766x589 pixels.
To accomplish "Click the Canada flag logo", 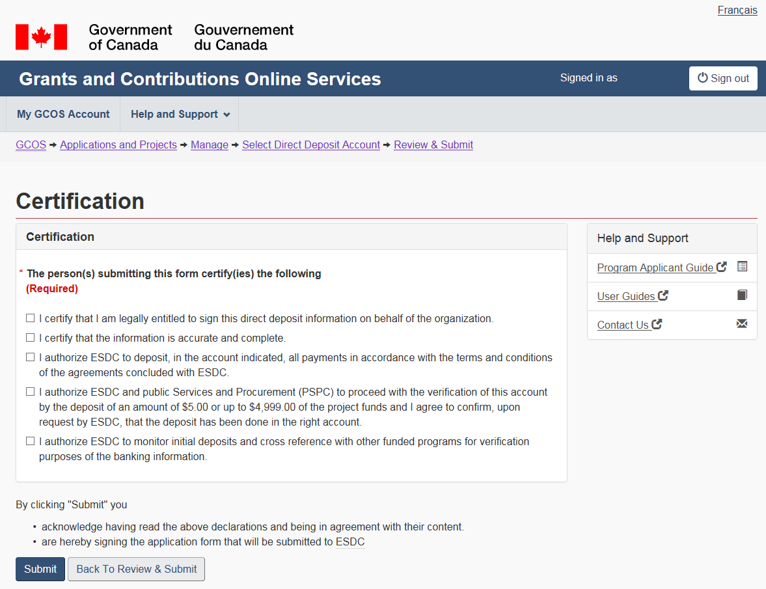I will (41, 37).
